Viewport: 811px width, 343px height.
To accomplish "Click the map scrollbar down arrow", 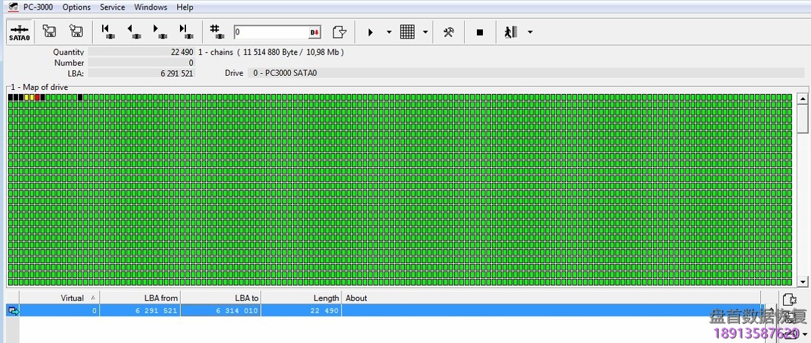I will [803, 282].
